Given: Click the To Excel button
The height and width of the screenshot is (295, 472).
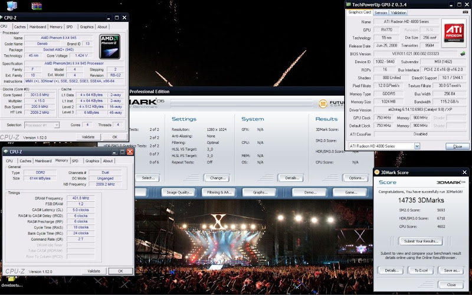Looking at the screenshot, I should tap(421, 270).
